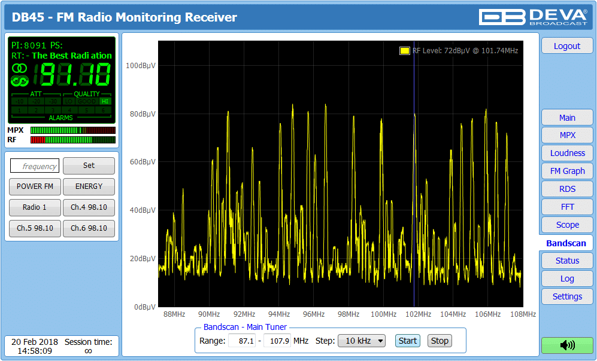Viewport: 597px width, 361px height.
Task: Open the Step size dropdown
Action: click(x=361, y=341)
